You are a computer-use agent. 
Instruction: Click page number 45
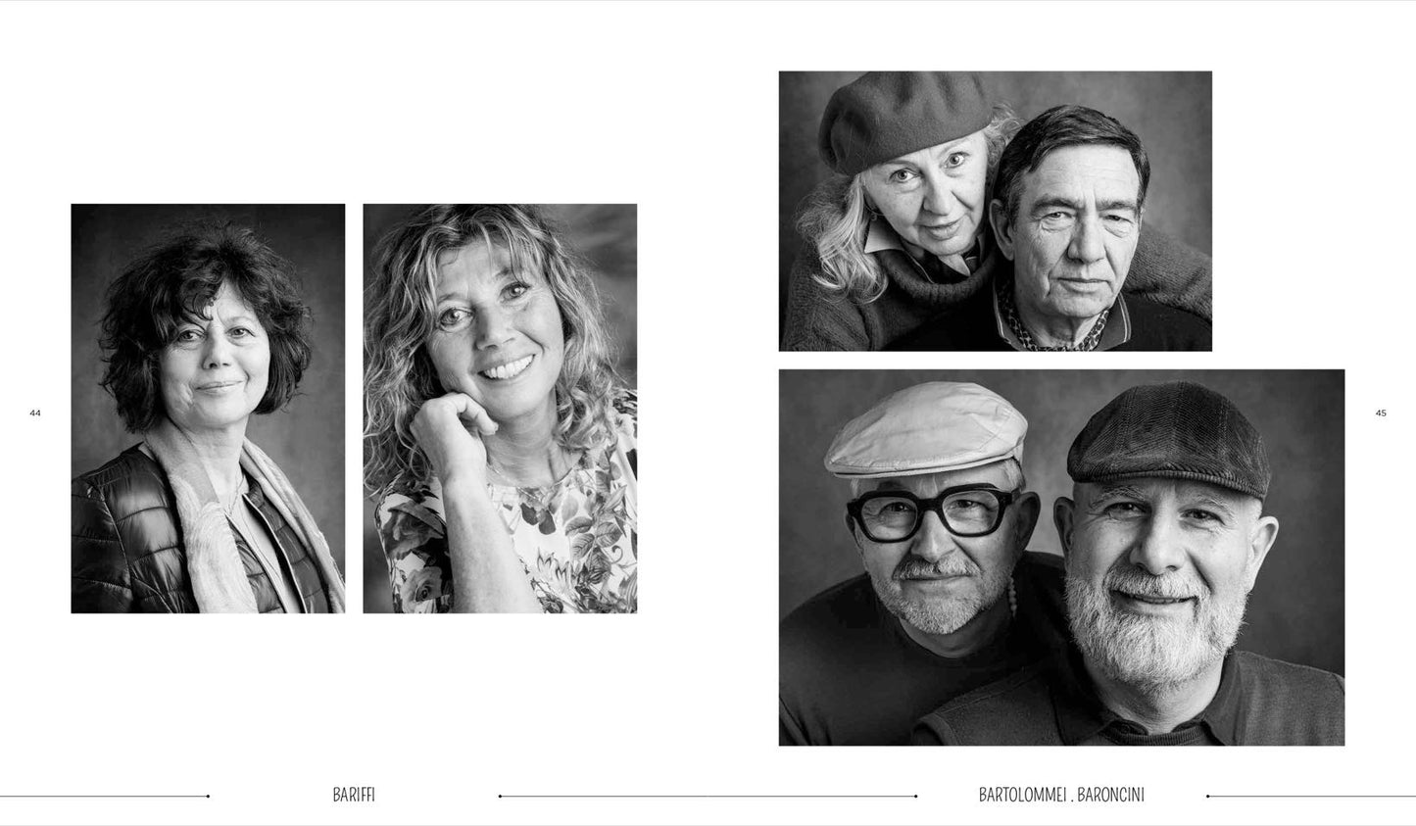point(1381,413)
